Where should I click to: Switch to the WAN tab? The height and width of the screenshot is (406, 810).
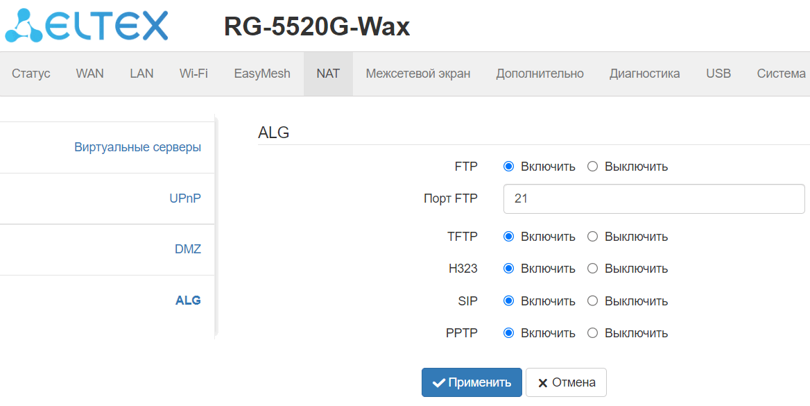point(90,74)
